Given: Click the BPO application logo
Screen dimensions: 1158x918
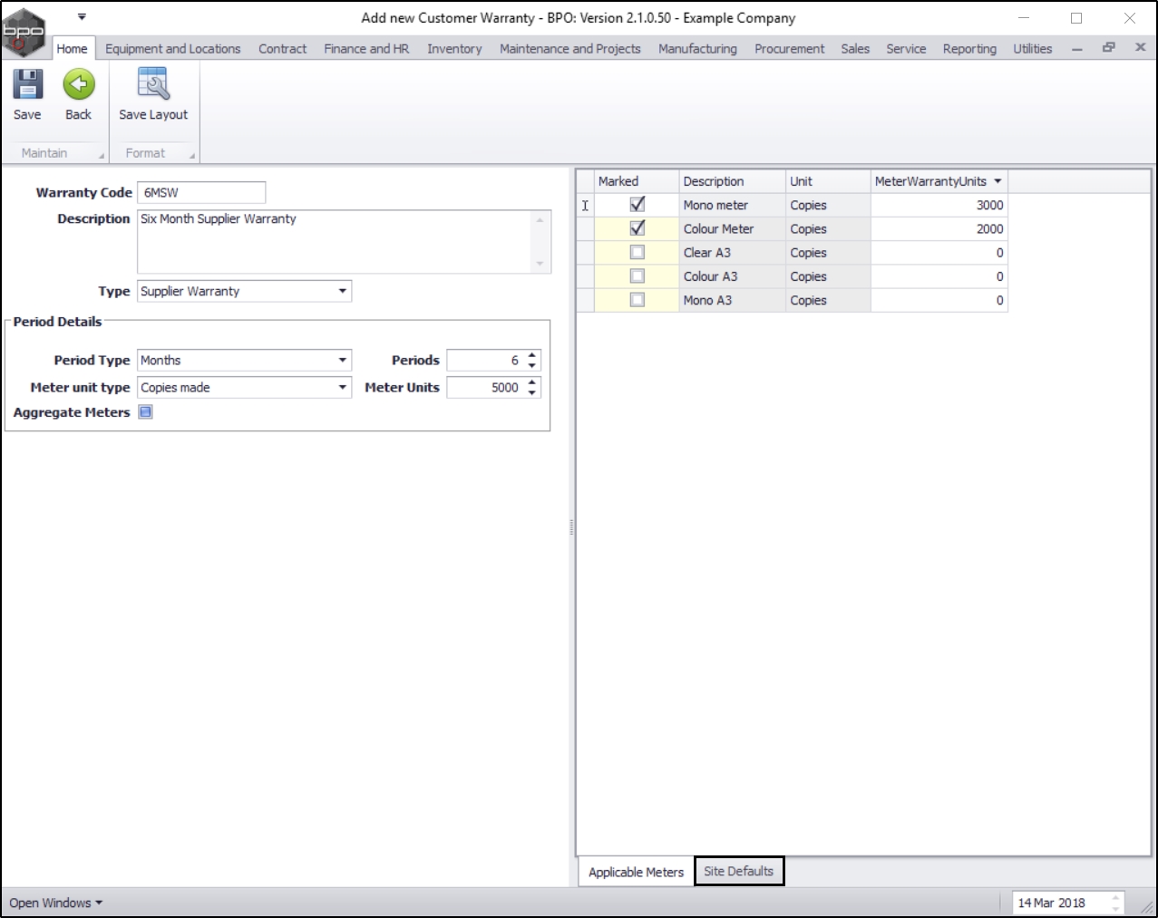Looking at the screenshot, I should click(x=24, y=32).
